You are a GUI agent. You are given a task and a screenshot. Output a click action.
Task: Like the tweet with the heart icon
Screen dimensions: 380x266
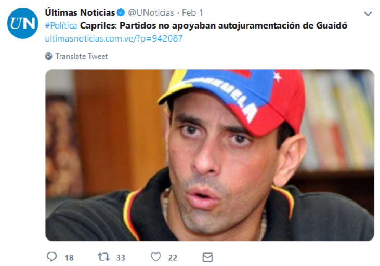click(x=155, y=257)
